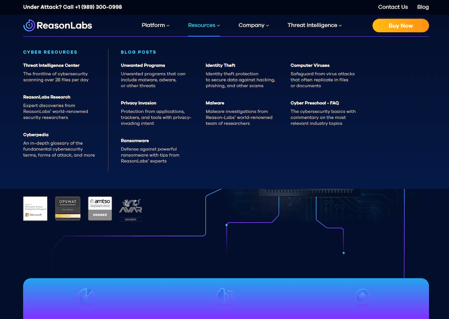
Task: Click the upload icon in the blue banner
Action: (363, 297)
